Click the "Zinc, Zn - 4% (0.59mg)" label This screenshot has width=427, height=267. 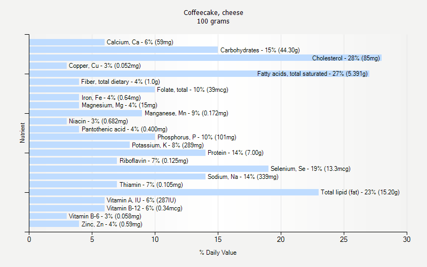coord(112,224)
